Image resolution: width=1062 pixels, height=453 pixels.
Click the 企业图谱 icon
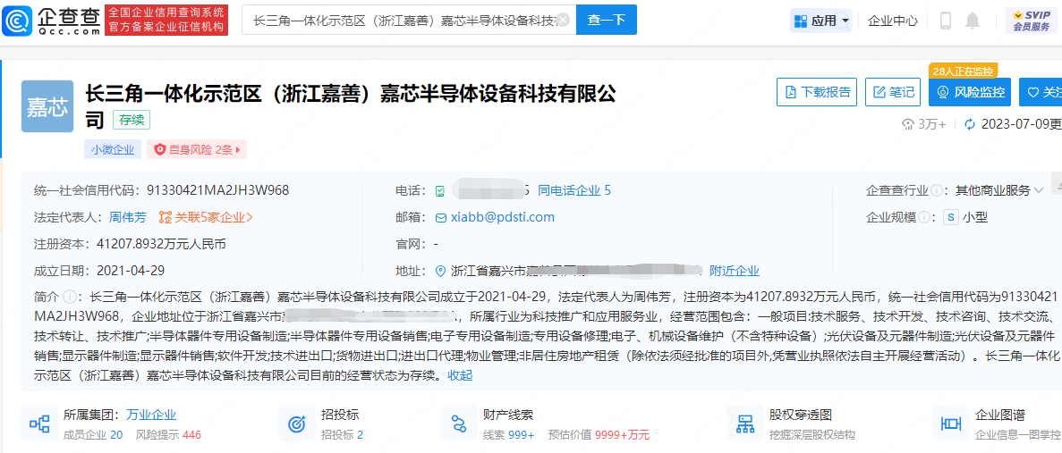click(952, 424)
